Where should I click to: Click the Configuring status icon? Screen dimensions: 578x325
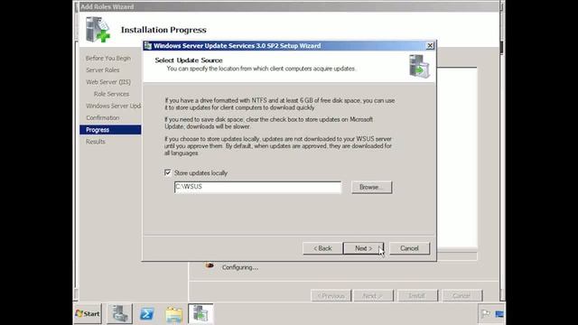point(210,265)
